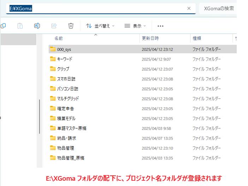Click date 2025/04/12 9:07 of キーワード
Screen dimensions: 248x186
click(156, 59)
